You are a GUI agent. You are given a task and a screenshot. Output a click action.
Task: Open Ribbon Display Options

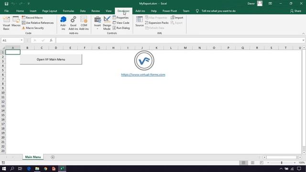[x=270, y=3]
